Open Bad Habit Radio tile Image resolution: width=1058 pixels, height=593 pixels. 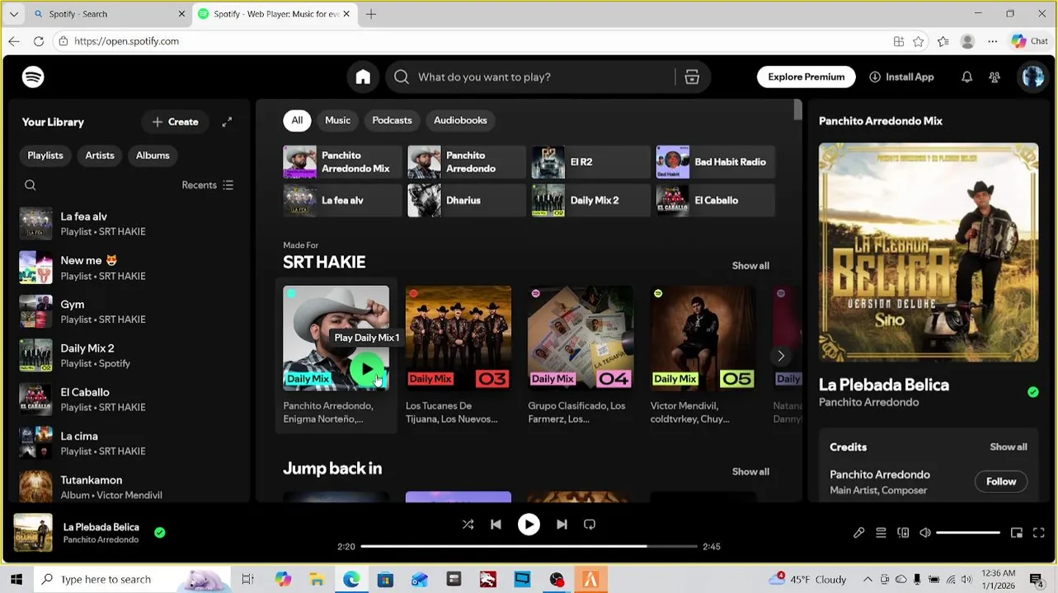coord(715,162)
